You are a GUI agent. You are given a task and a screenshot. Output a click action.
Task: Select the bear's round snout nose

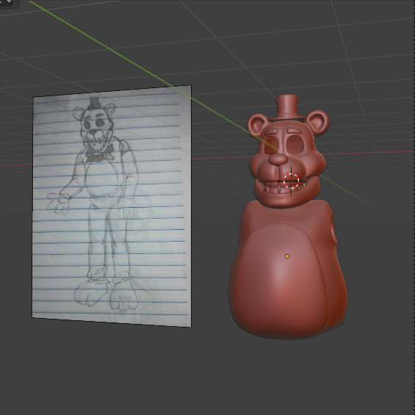(x=278, y=159)
